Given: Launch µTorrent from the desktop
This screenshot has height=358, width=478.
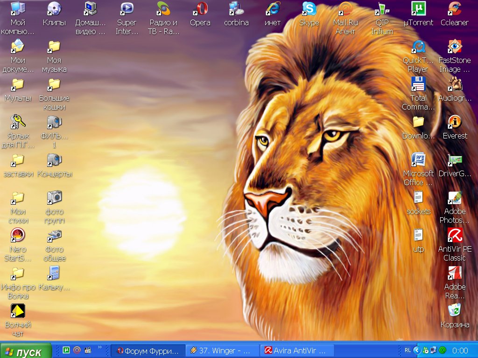Looking at the screenshot, I should (418, 8).
